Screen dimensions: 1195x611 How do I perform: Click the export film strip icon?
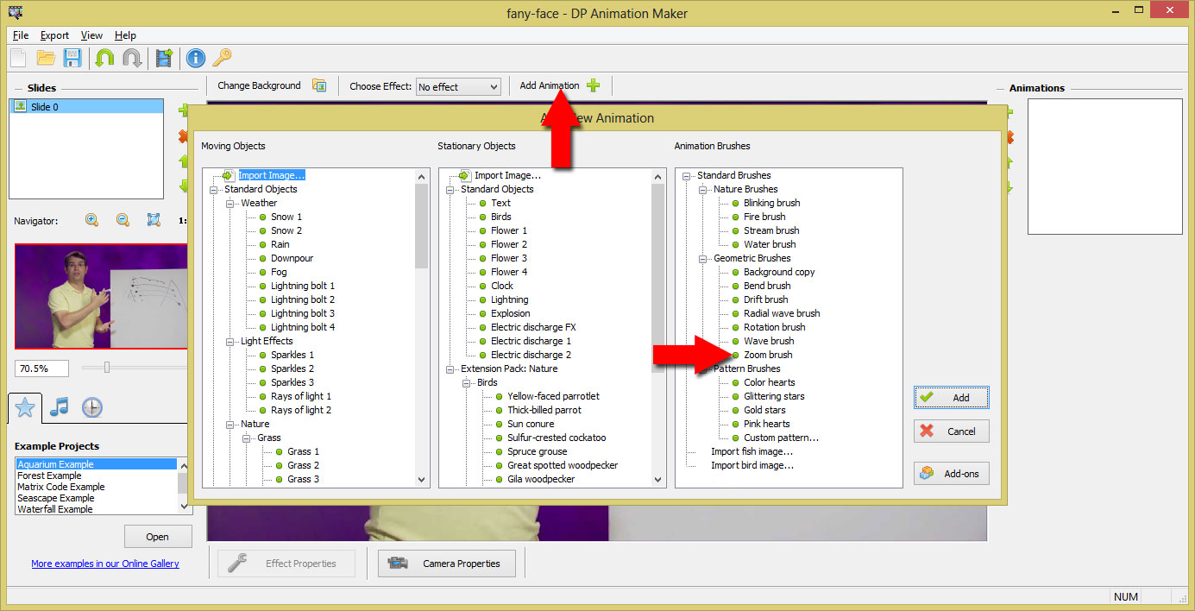(164, 58)
